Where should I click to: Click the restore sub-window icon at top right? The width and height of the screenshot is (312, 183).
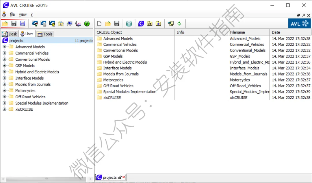point(298,15)
